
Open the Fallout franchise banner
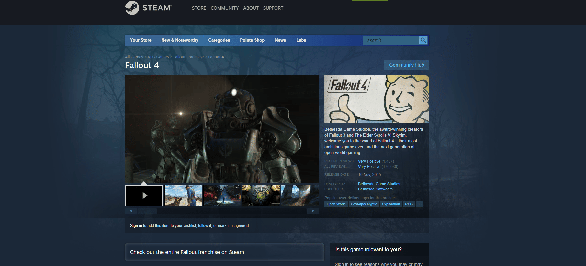click(x=224, y=252)
